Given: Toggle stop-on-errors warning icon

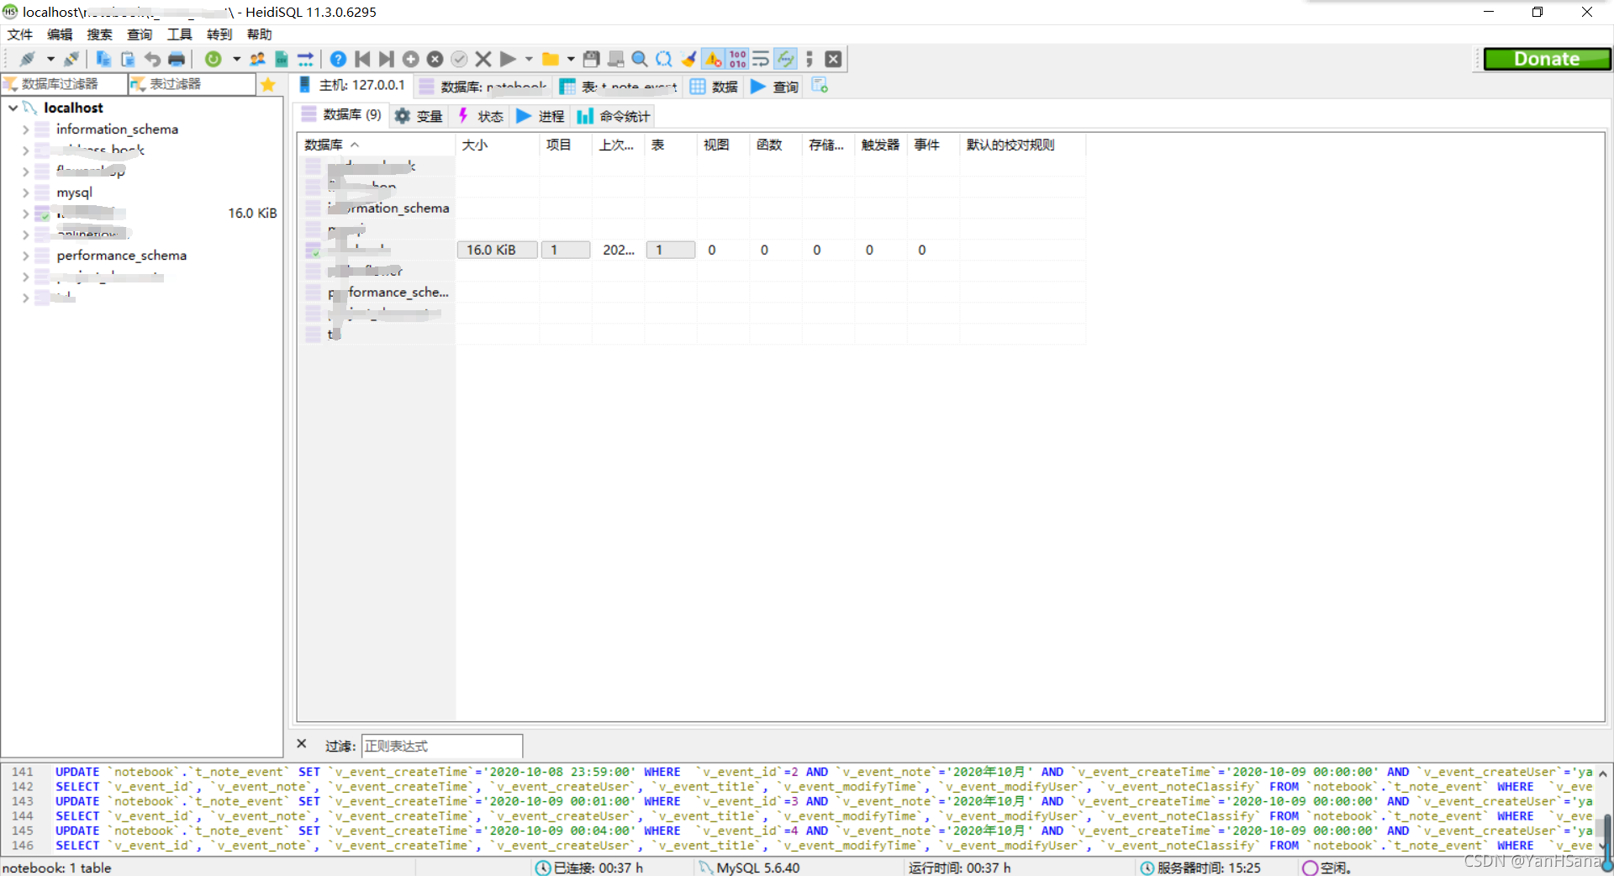Looking at the screenshot, I should (713, 59).
